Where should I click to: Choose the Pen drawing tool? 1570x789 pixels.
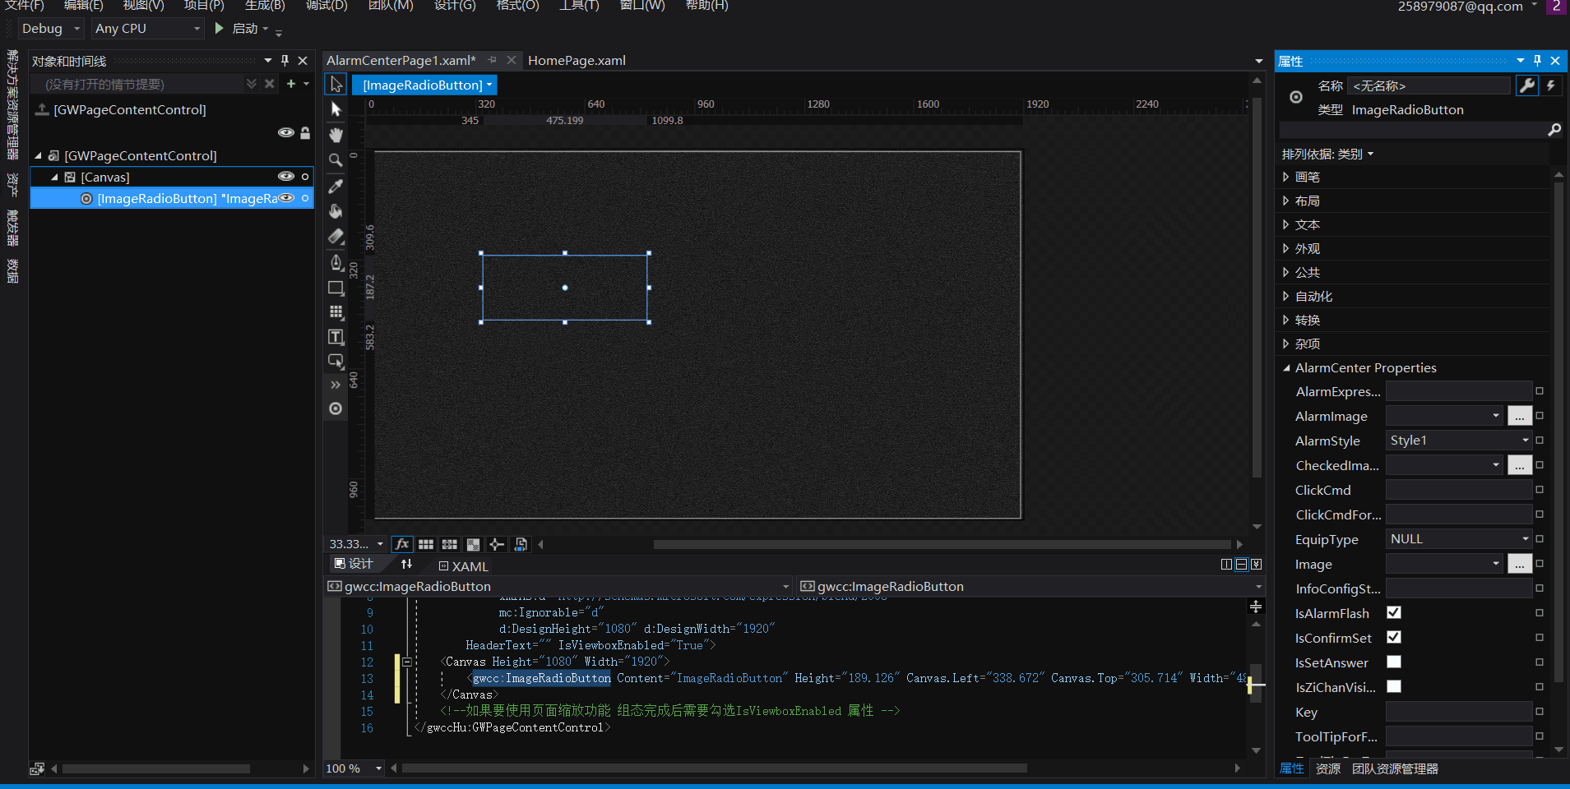[336, 262]
